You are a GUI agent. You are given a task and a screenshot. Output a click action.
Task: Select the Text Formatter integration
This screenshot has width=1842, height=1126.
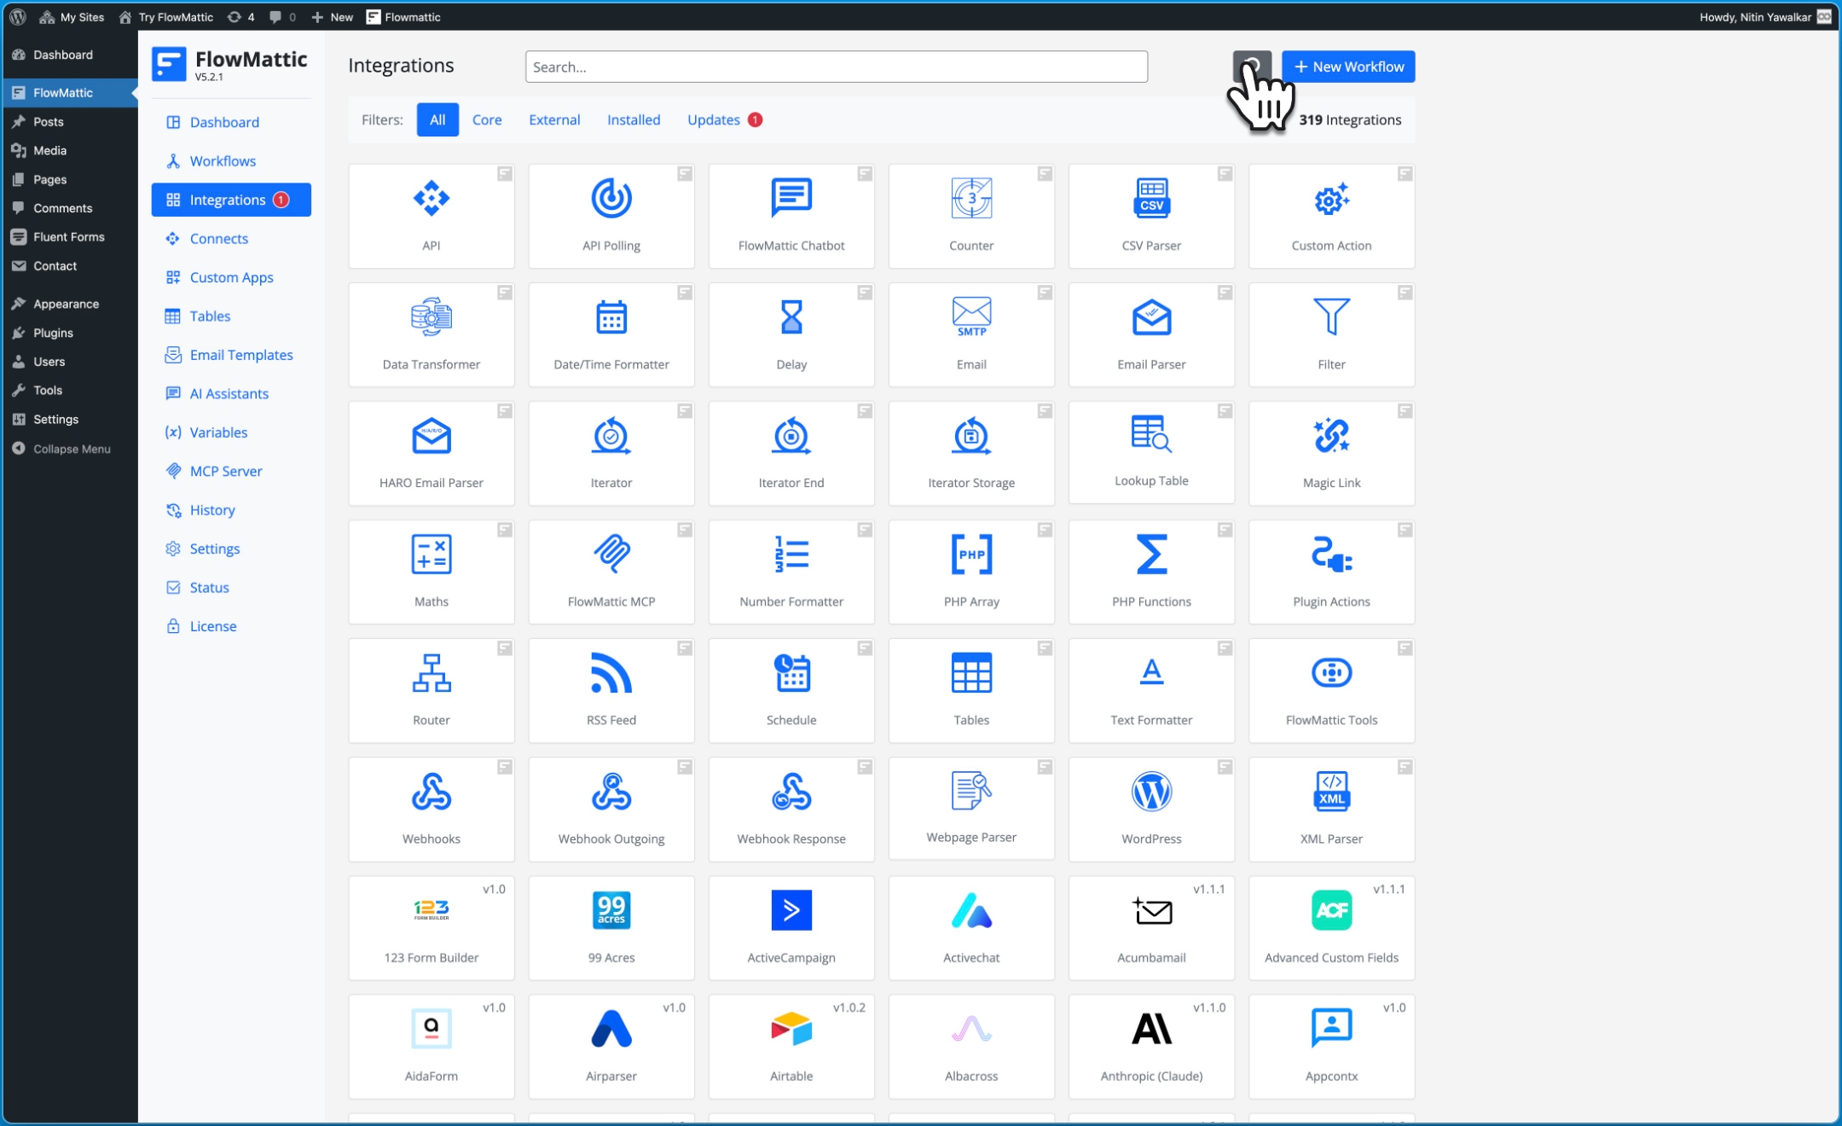pyautogui.click(x=1151, y=690)
